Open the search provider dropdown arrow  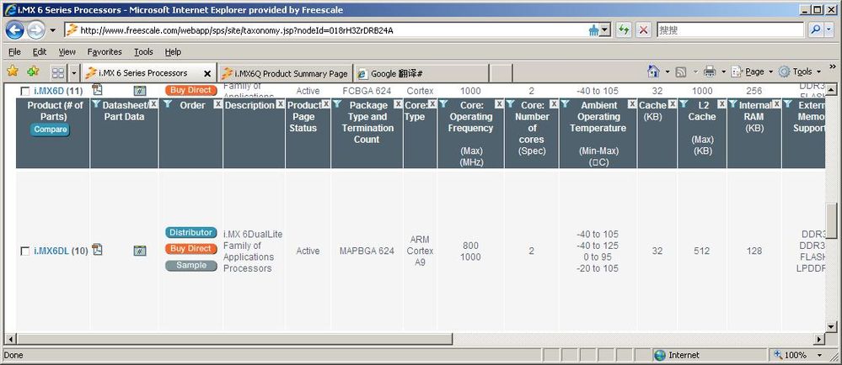tap(830, 30)
